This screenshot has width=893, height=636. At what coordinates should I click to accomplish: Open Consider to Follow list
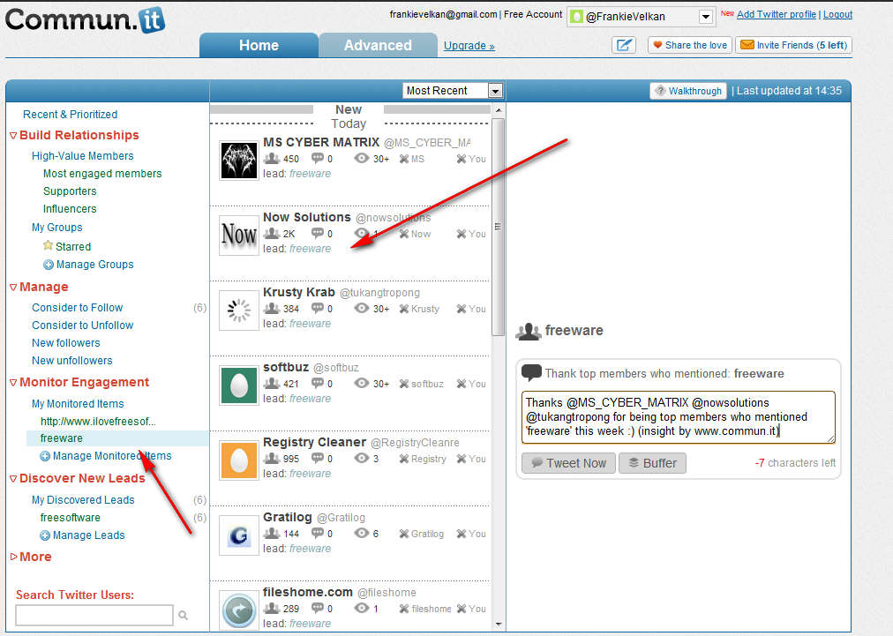click(78, 308)
